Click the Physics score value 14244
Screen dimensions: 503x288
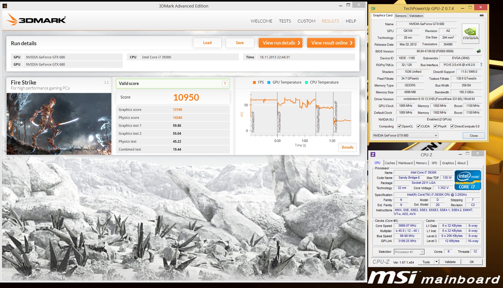[x=177, y=118]
